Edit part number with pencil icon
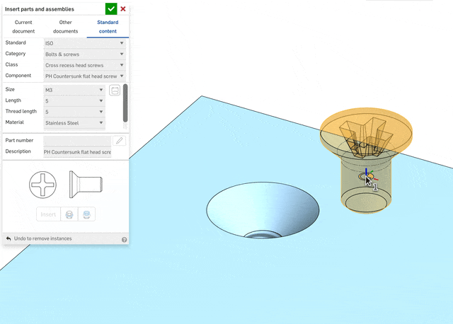This screenshot has height=324, width=453. (120, 141)
